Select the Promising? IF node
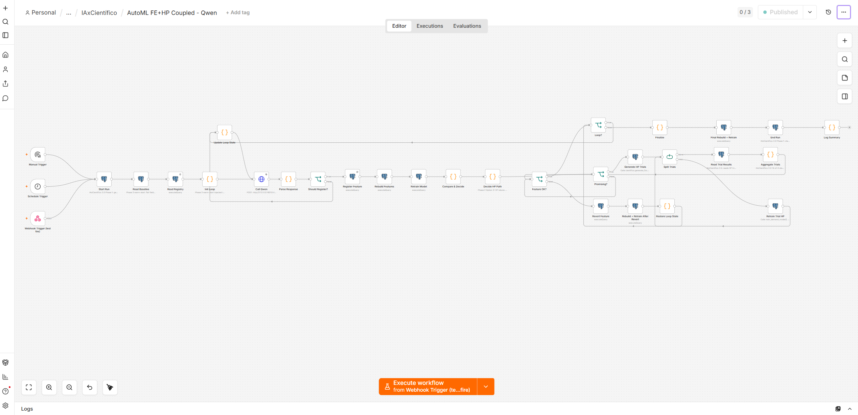858x415 pixels. tap(601, 174)
